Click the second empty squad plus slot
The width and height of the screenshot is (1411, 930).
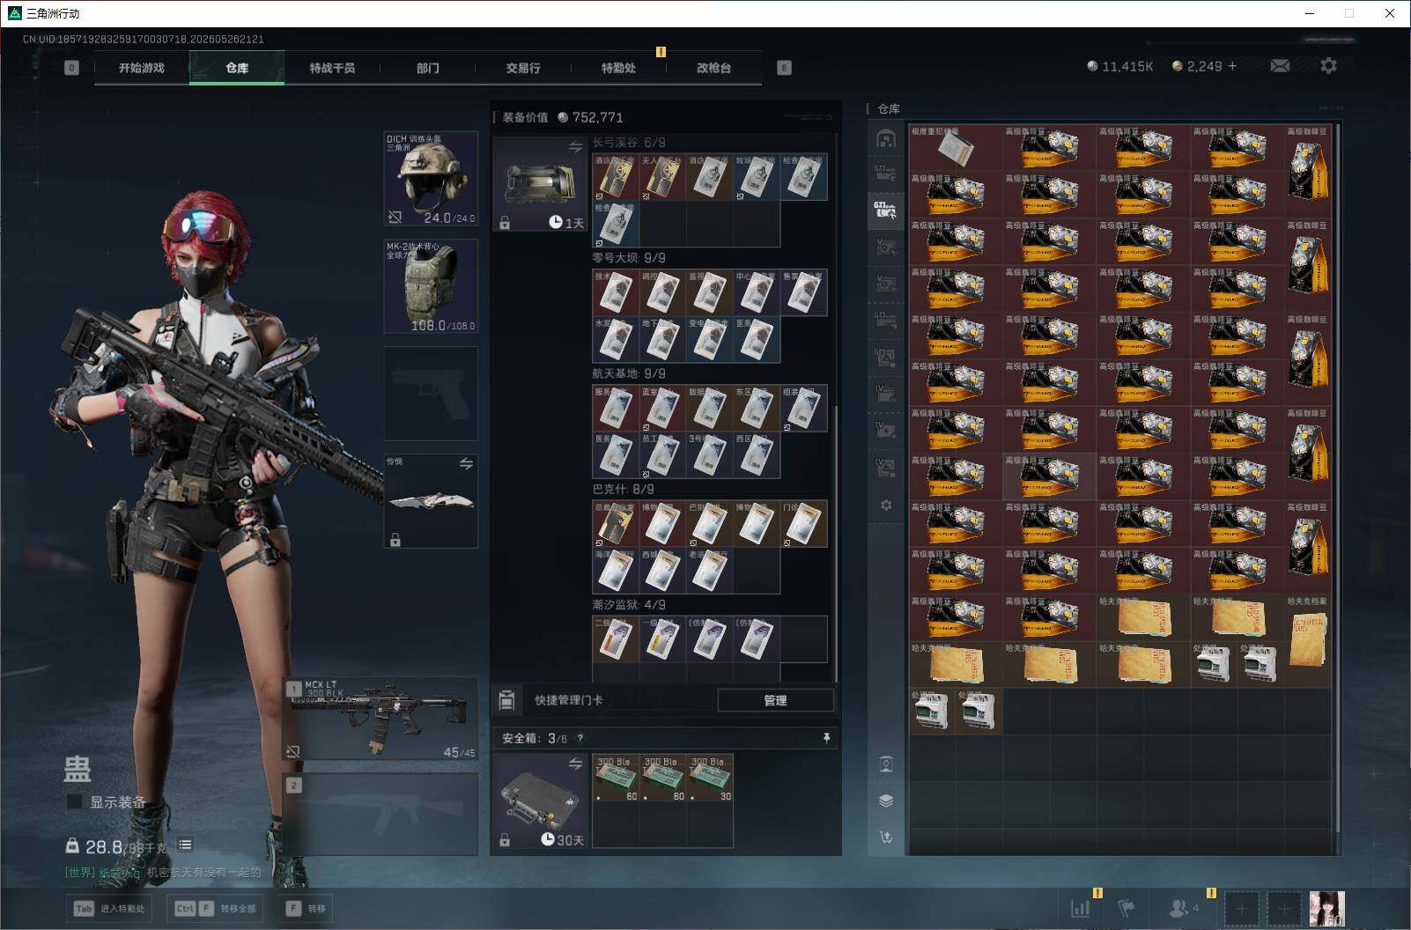[1284, 908]
